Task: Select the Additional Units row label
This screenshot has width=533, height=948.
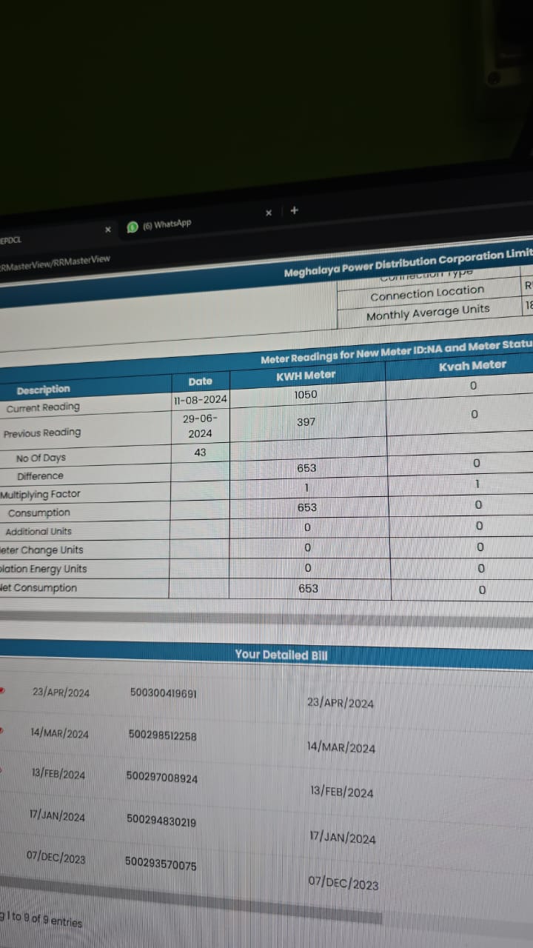Action: point(38,531)
